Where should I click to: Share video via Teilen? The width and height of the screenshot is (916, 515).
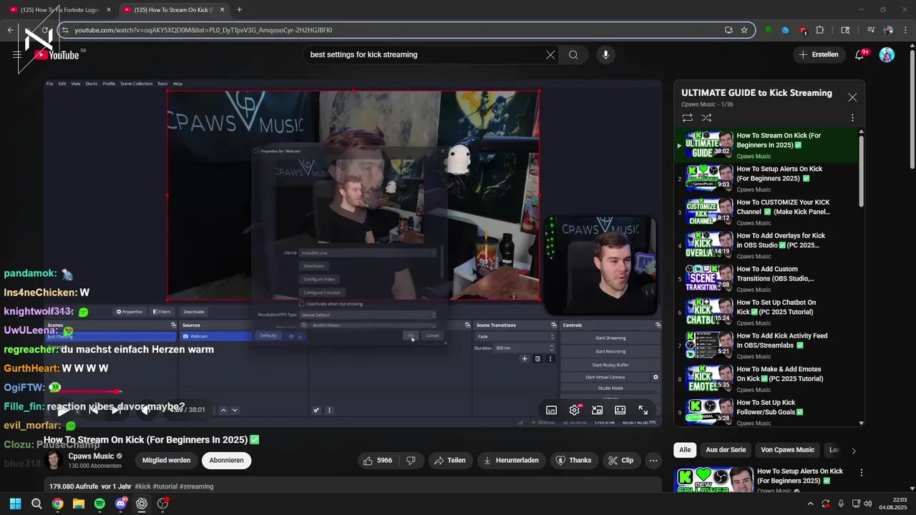point(449,460)
